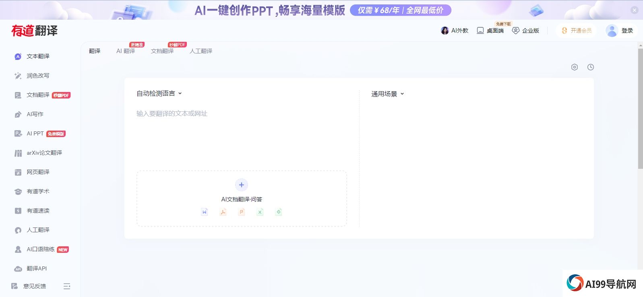Viewport: 643px width, 297px height.
Task: Click the AI文档翻译·问答 label
Action: (242, 199)
